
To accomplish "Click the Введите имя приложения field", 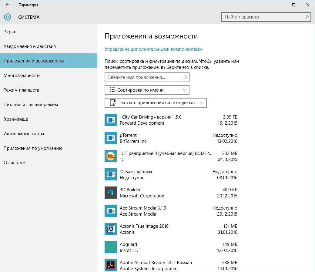I will click(147, 77).
